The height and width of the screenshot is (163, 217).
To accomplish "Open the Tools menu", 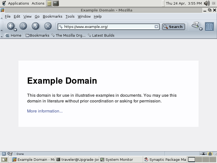I will pyautogui.click(x=70, y=16).
